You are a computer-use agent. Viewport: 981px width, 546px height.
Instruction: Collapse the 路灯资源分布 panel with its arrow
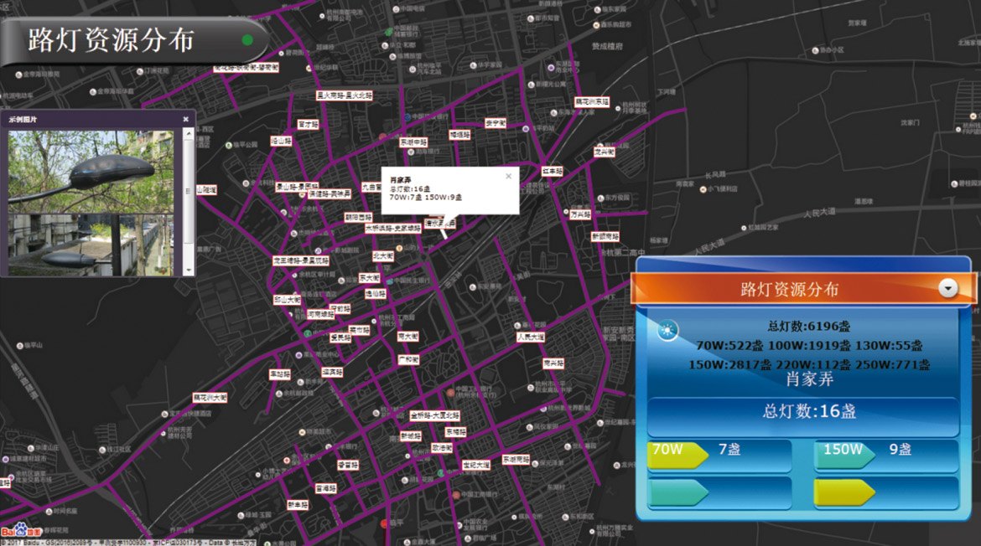click(x=947, y=288)
